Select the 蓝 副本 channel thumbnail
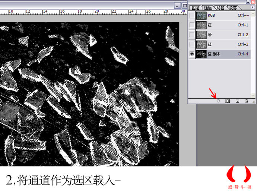The width and height of the screenshot is (257, 193). (x=201, y=54)
